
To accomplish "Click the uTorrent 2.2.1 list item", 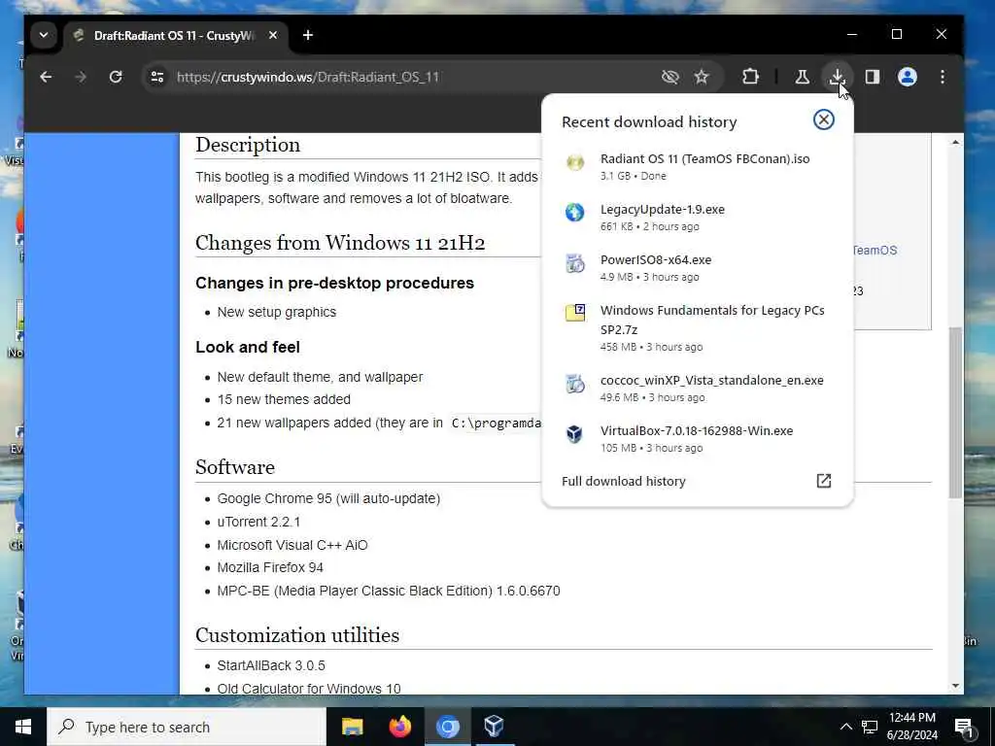I will click(258, 522).
